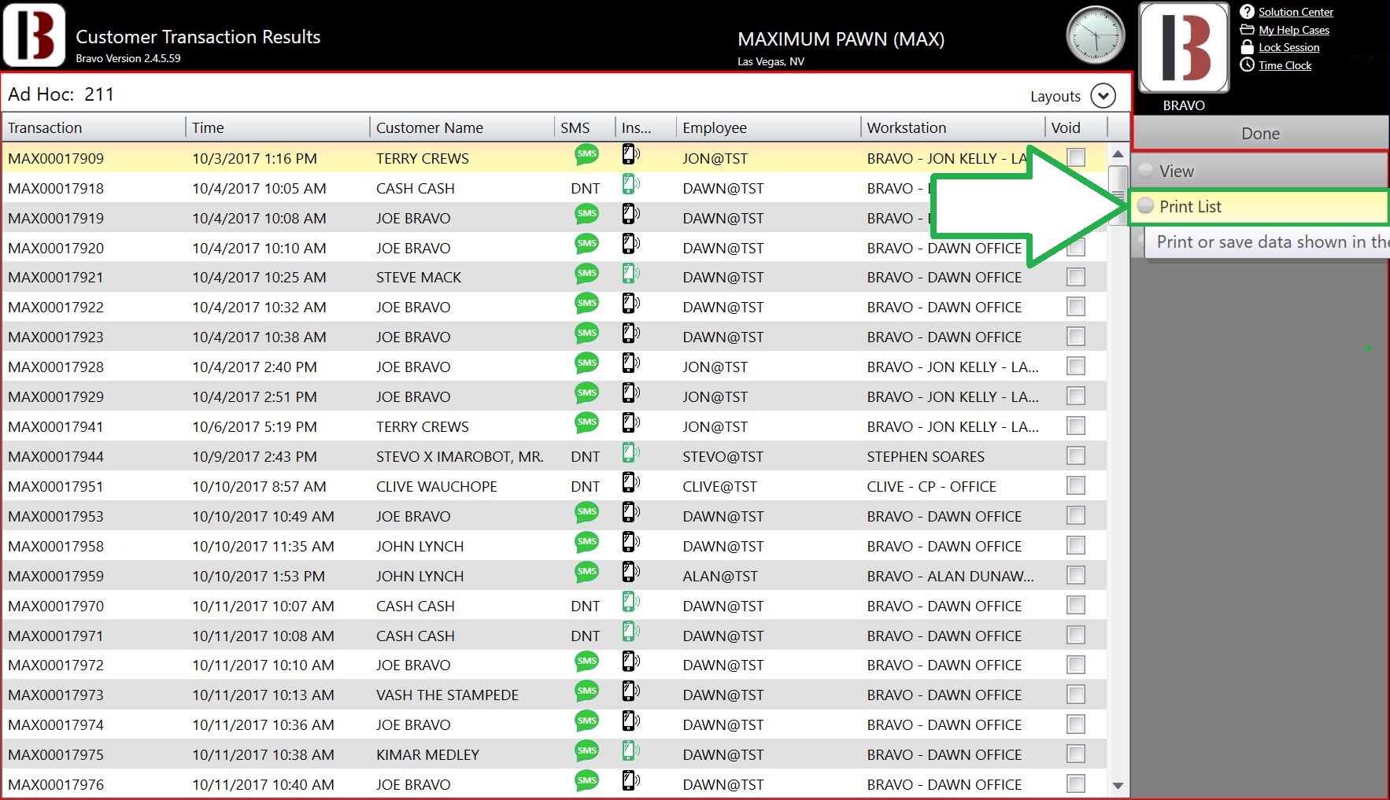Screen dimensions: 1390x800
Task: Click the large BRAVO user logo
Action: tap(1184, 47)
